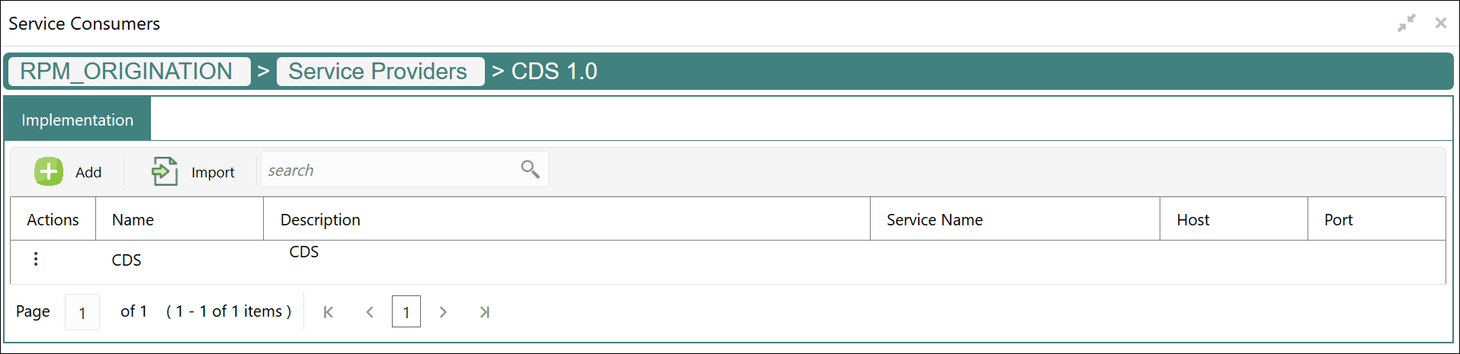Click the Import file icon
The image size is (1460, 354).
(165, 171)
